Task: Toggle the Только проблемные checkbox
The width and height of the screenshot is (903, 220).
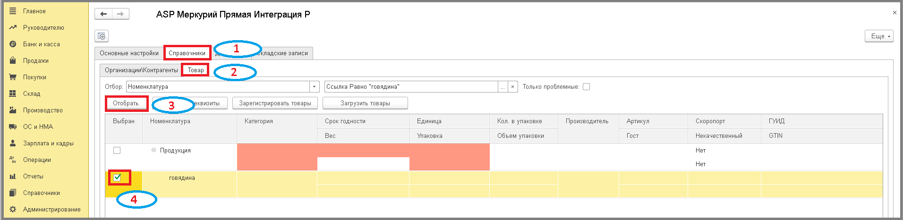Action: pyautogui.click(x=586, y=86)
